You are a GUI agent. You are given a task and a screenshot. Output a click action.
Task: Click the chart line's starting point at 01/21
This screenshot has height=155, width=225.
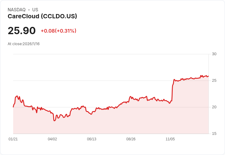click(x=13, y=107)
